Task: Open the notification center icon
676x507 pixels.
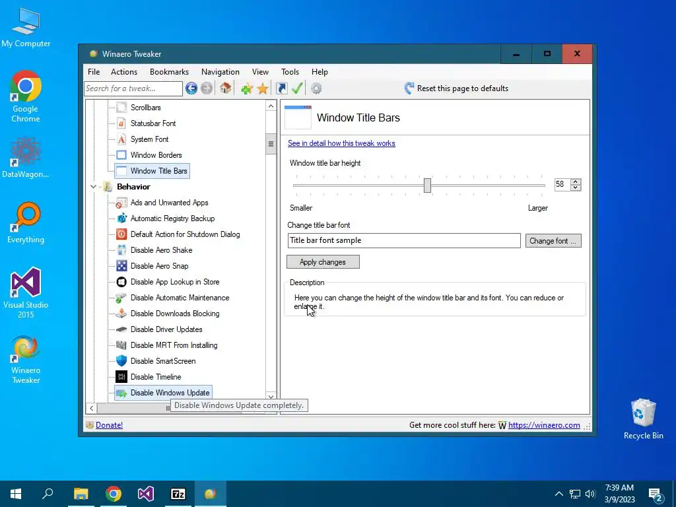Action: click(656, 494)
